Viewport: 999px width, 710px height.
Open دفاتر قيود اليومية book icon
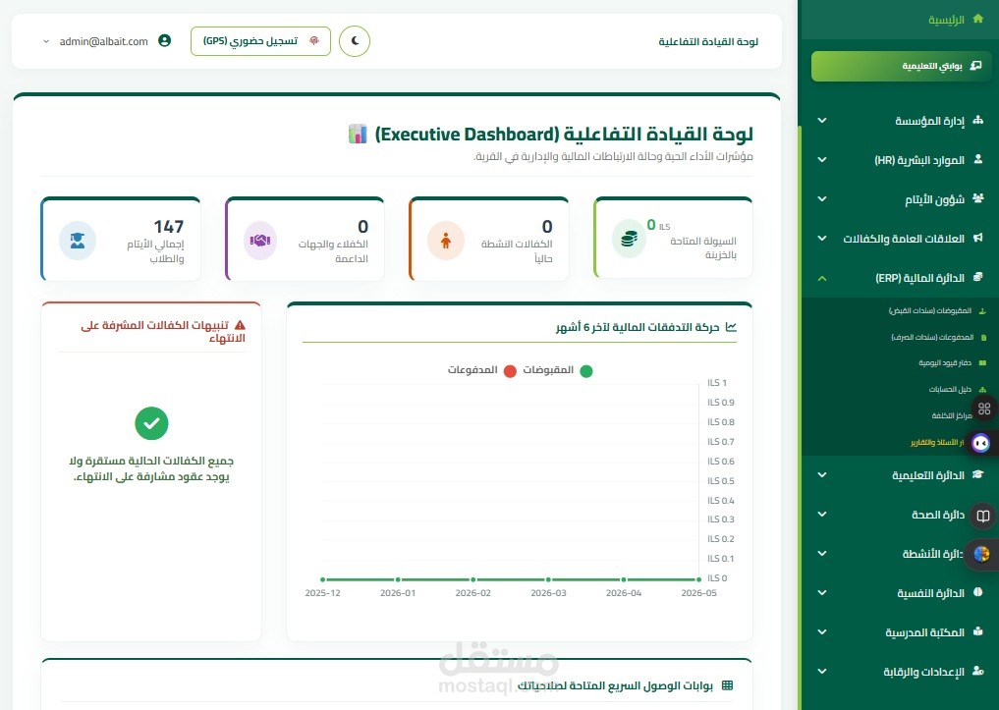(x=982, y=363)
